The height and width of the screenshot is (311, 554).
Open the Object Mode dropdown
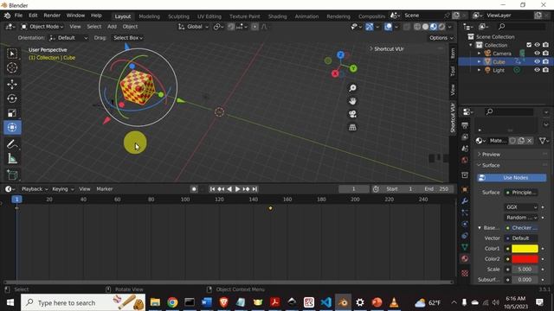click(x=42, y=27)
